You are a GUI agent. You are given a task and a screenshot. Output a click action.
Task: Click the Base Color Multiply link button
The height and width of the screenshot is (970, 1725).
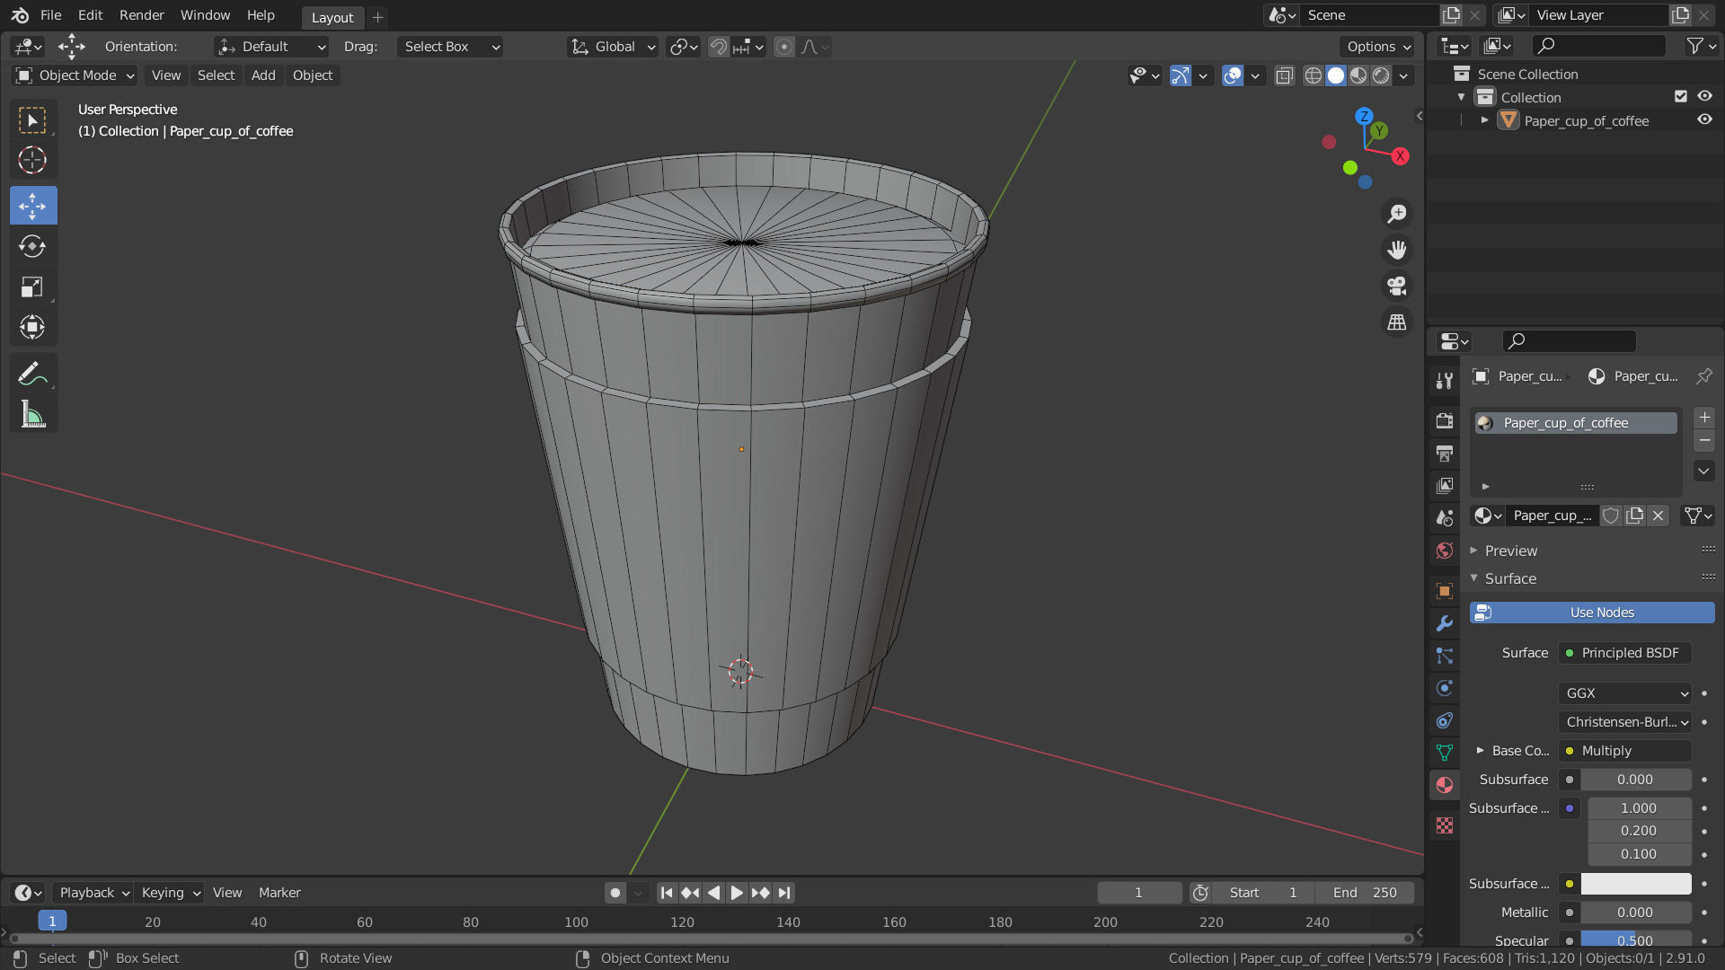(x=1625, y=751)
